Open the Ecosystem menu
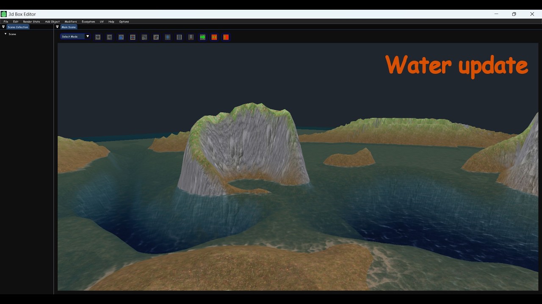The height and width of the screenshot is (304, 542). click(88, 22)
